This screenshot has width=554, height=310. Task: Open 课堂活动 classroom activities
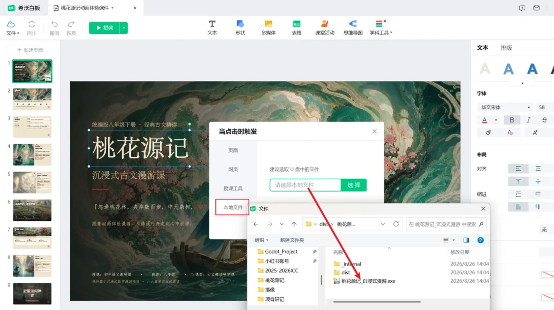pos(325,28)
